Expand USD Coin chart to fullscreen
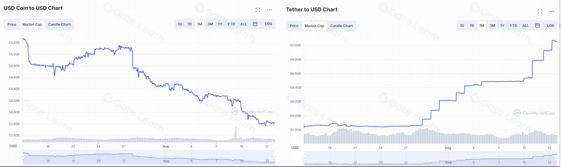Image resolution: width=561 pixels, height=167 pixels. pos(258,10)
